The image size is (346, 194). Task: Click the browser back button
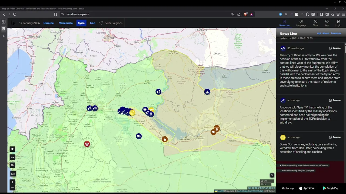pyautogui.click(x=4, y=14)
